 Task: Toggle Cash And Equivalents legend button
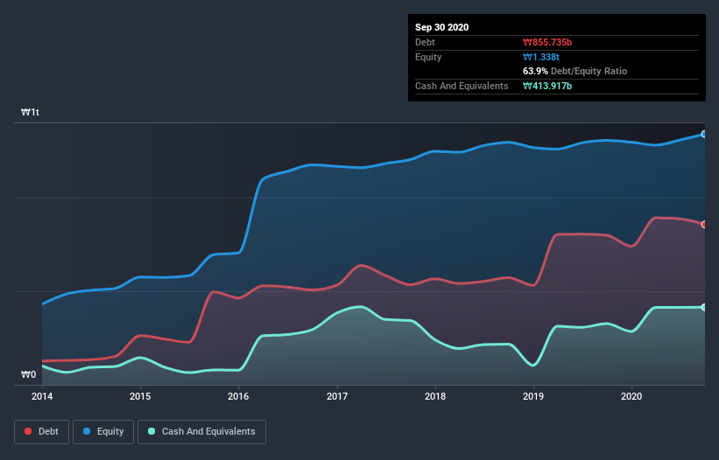coord(201,432)
